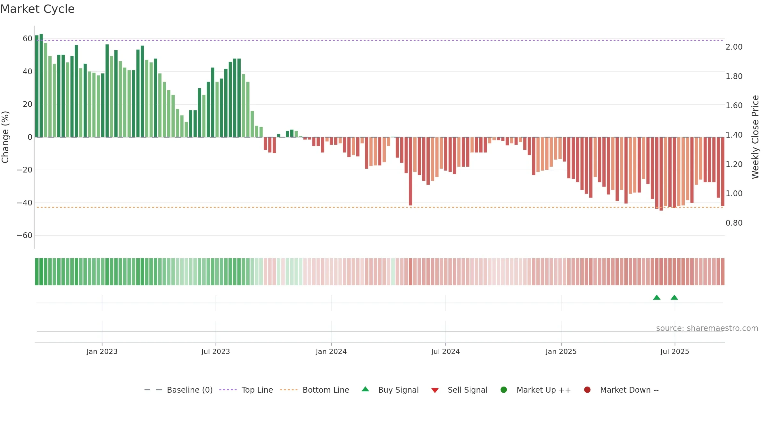
Task: Click the 1.80 price tick label
Action: 734,76
